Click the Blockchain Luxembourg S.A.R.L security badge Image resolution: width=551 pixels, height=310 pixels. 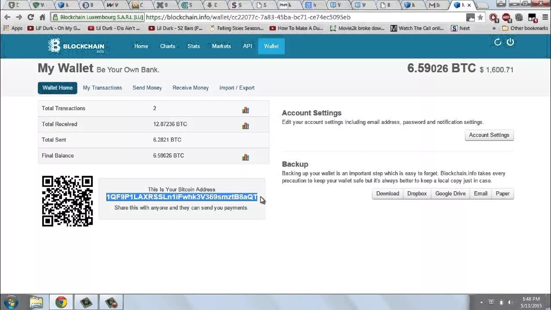(x=97, y=18)
